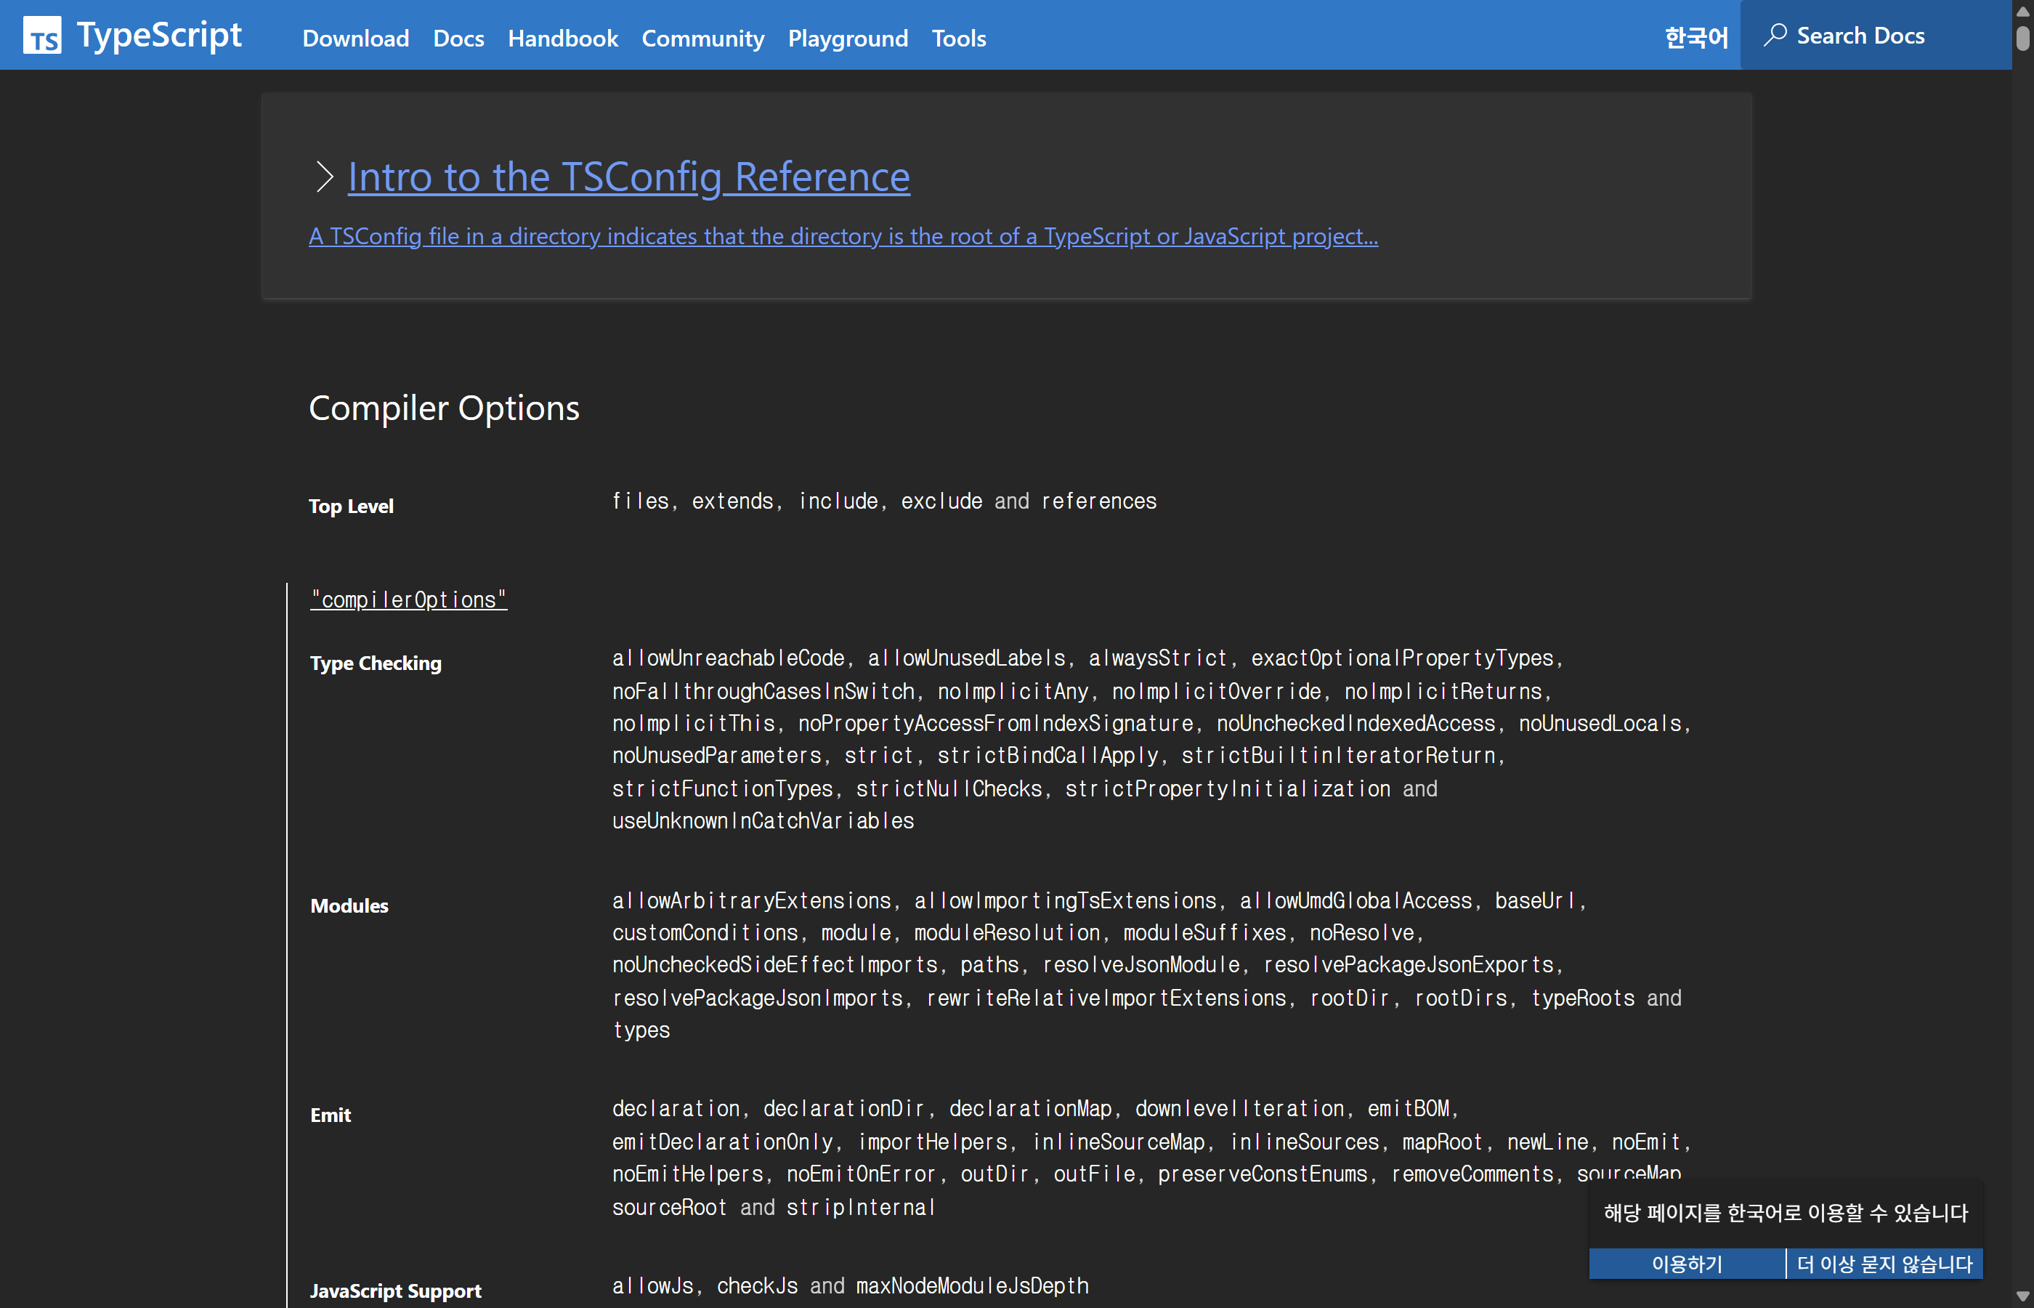Click the scrollbar down arrow
Viewport: 2034px width, 1308px height.
2022,1297
